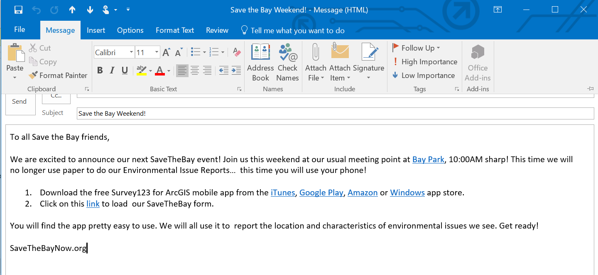This screenshot has width=598, height=275.
Task: Pin or collapse the ribbon
Action: click(x=591, y=89)
